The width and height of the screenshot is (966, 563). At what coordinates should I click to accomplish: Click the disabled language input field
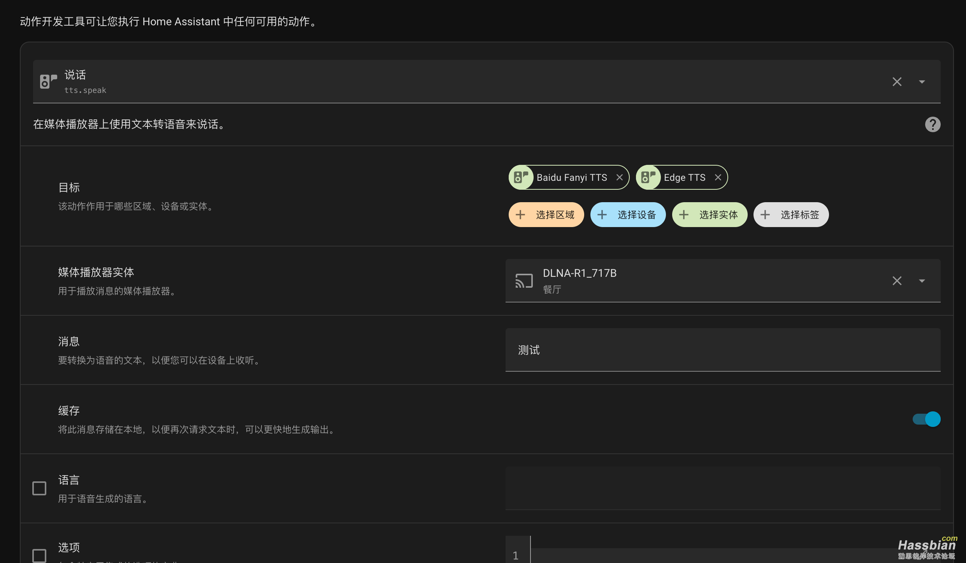click(x=723, y=488)
